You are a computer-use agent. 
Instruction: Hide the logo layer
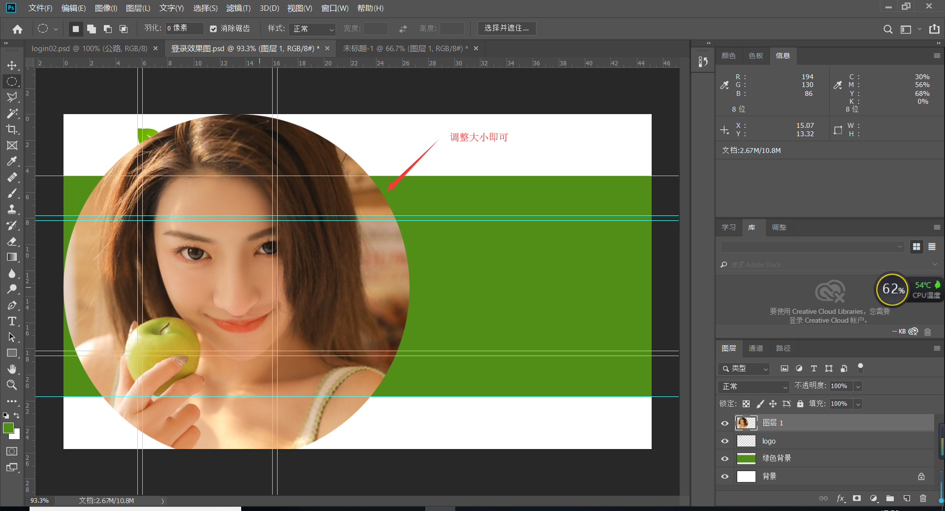pyautogui.click(x=724, y=441)
